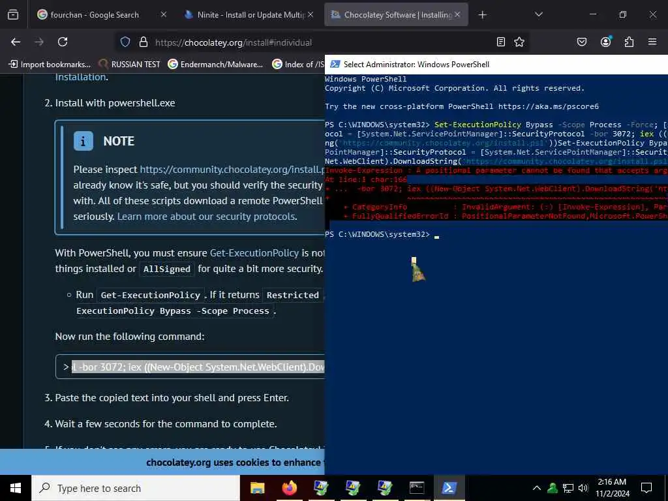Click the second installer icon on taskbar
Image resolution: width=668 pixels, height=501 pixels.
353,488
